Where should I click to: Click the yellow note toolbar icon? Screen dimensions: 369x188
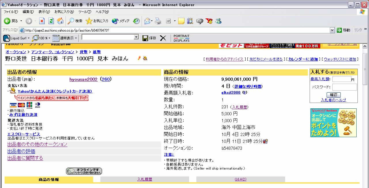(181, 21)
